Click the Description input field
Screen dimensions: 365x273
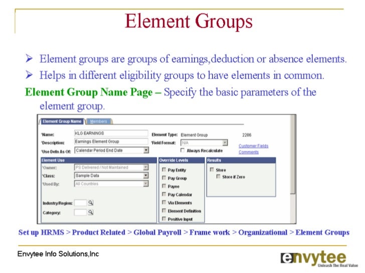pyautogui.click(x=111, y=141)
